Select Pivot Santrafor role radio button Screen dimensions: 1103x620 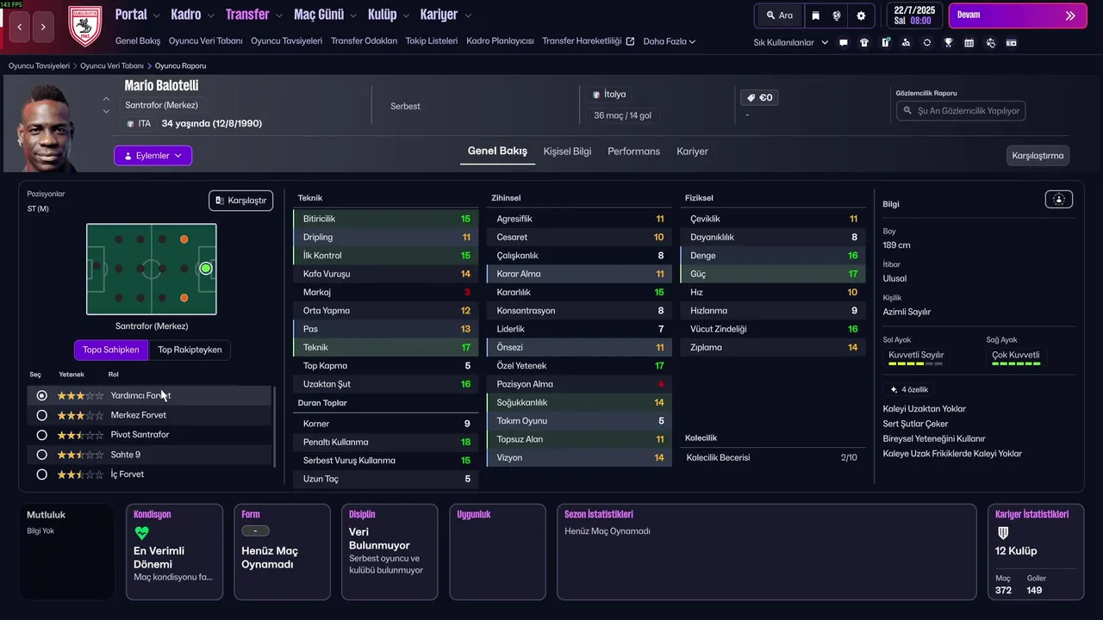[x=41, y=435]
